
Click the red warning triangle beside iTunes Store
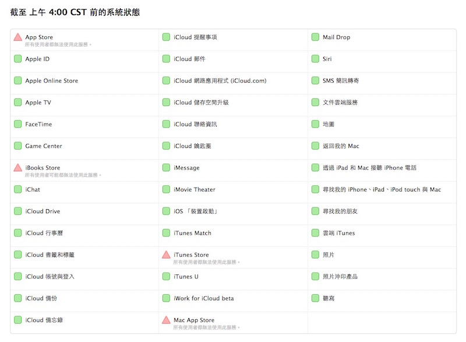pos(166,255)
